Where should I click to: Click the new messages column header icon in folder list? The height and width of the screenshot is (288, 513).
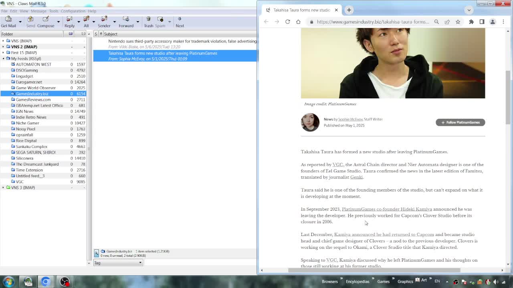coord(71,34)
